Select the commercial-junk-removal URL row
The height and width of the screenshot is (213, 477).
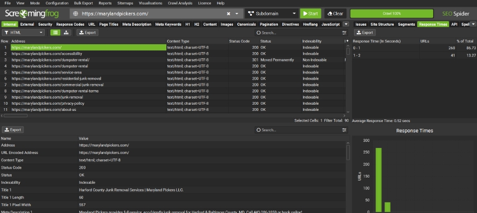pyautogui.click(x=173, y=85)
